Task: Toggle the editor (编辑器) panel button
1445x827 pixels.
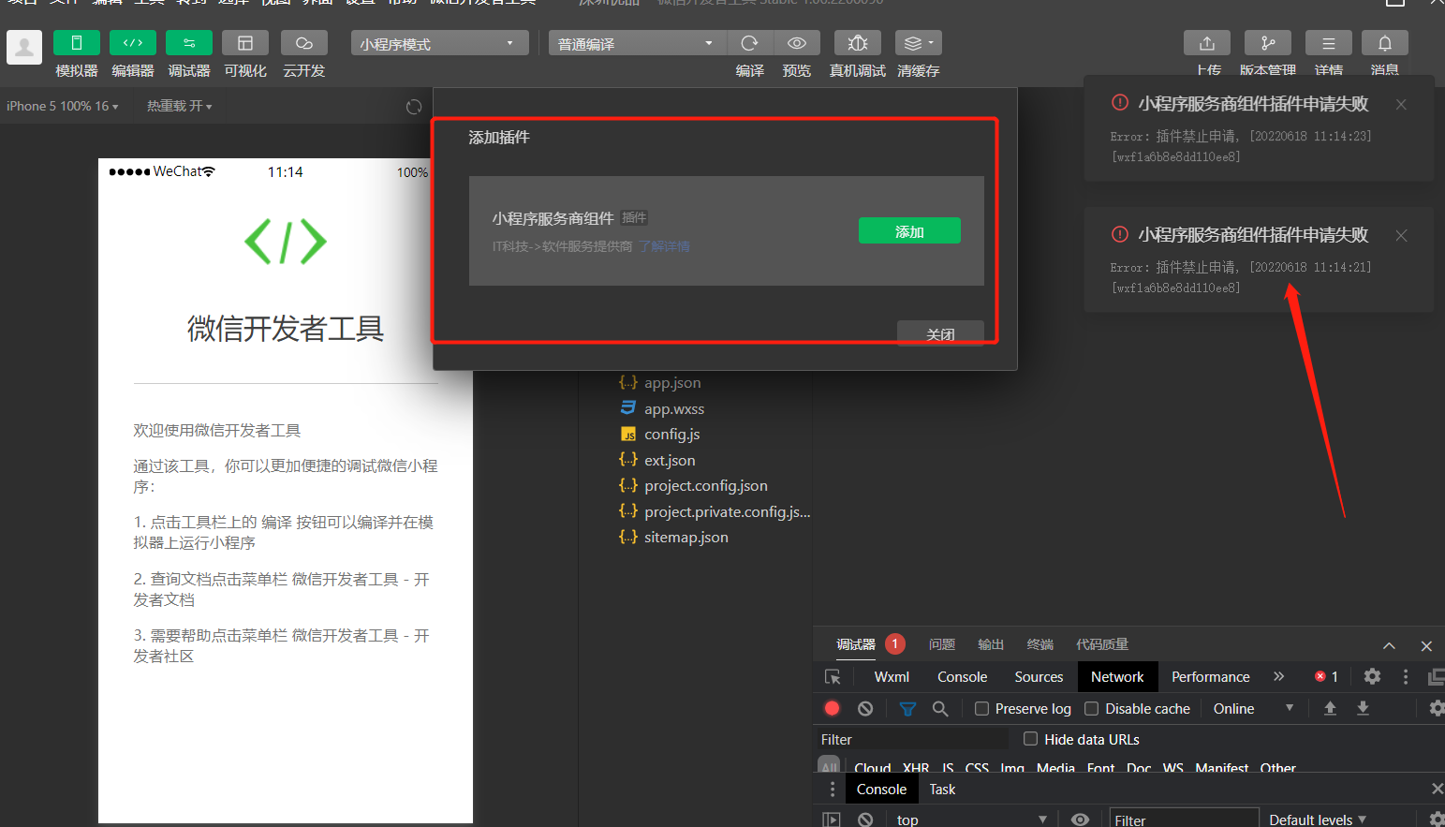Action: pos(133,43)
